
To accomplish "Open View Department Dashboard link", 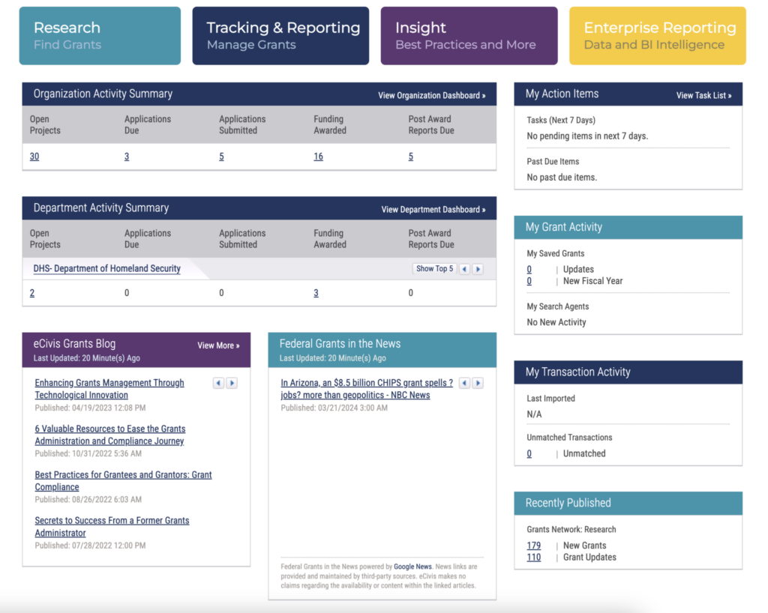I will click(433, 210).
